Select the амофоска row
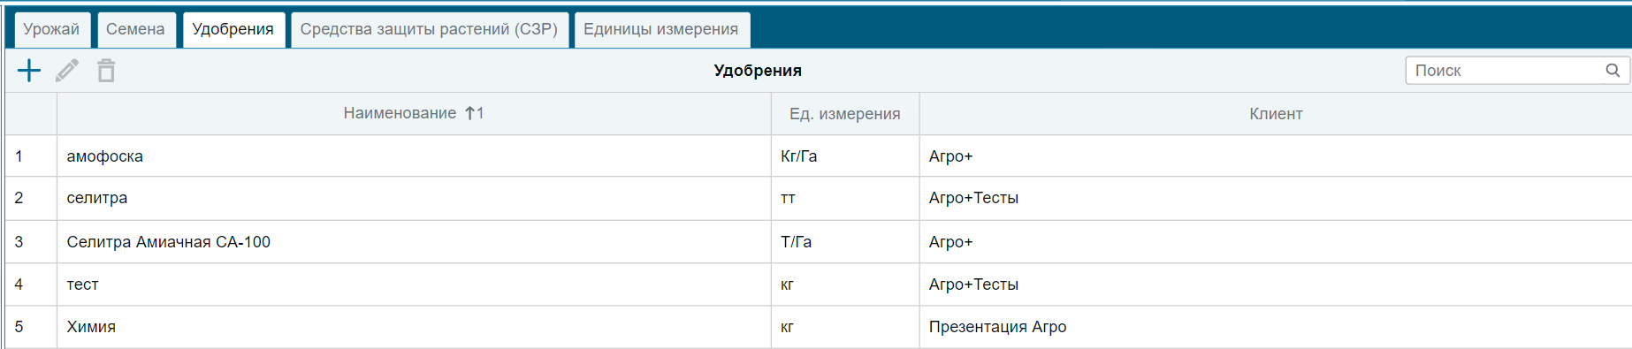1632x349 pixels. click(x=818, y=156)
